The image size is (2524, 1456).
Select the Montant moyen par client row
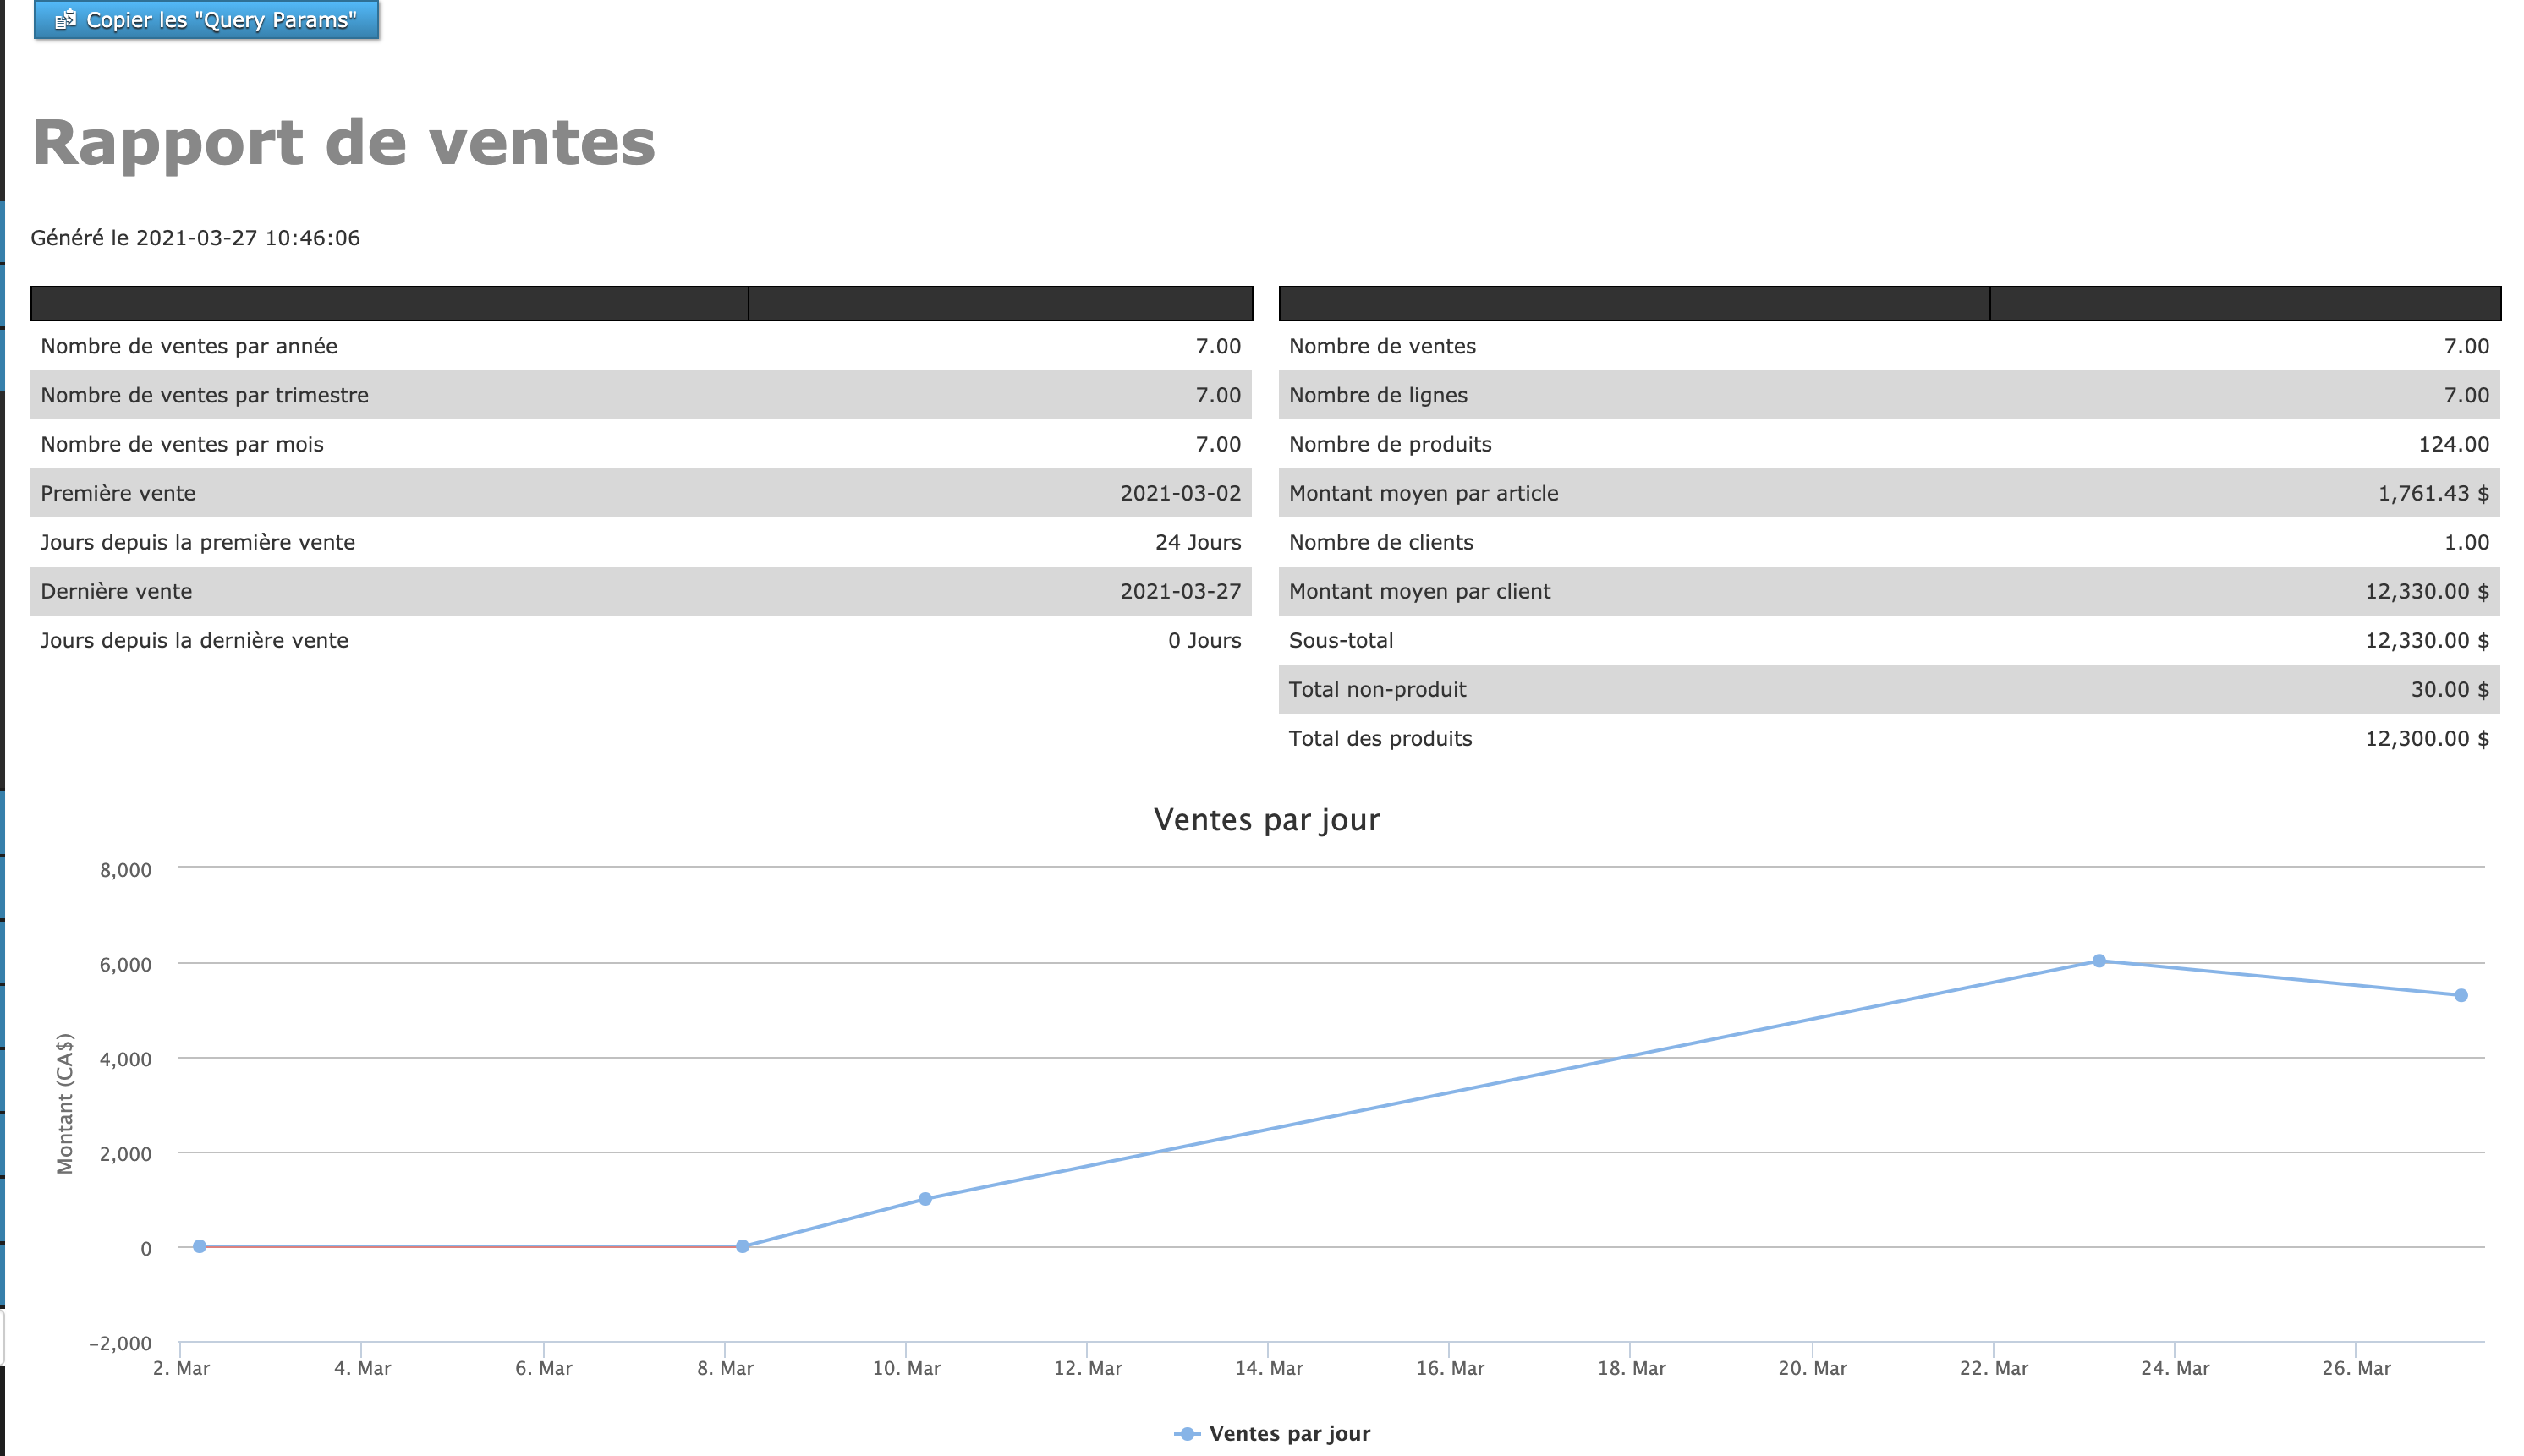(1889, 591)
